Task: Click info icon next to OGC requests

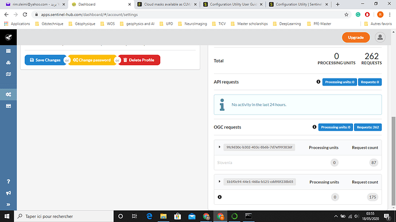Action: [314, 127]
